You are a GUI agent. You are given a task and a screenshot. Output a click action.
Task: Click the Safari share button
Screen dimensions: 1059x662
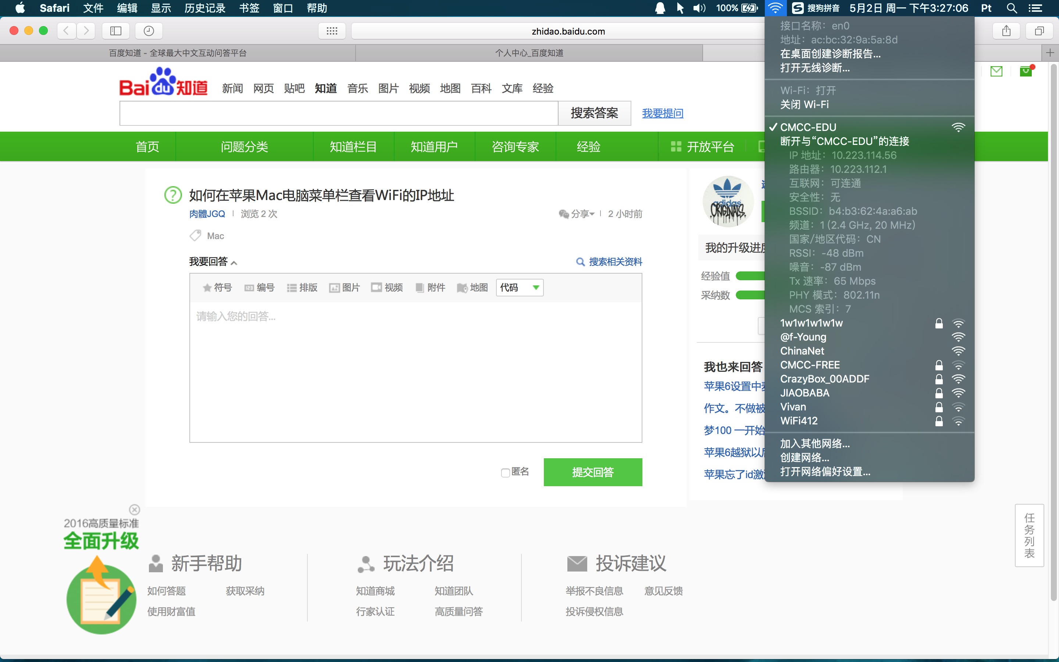coord(1006,31)
